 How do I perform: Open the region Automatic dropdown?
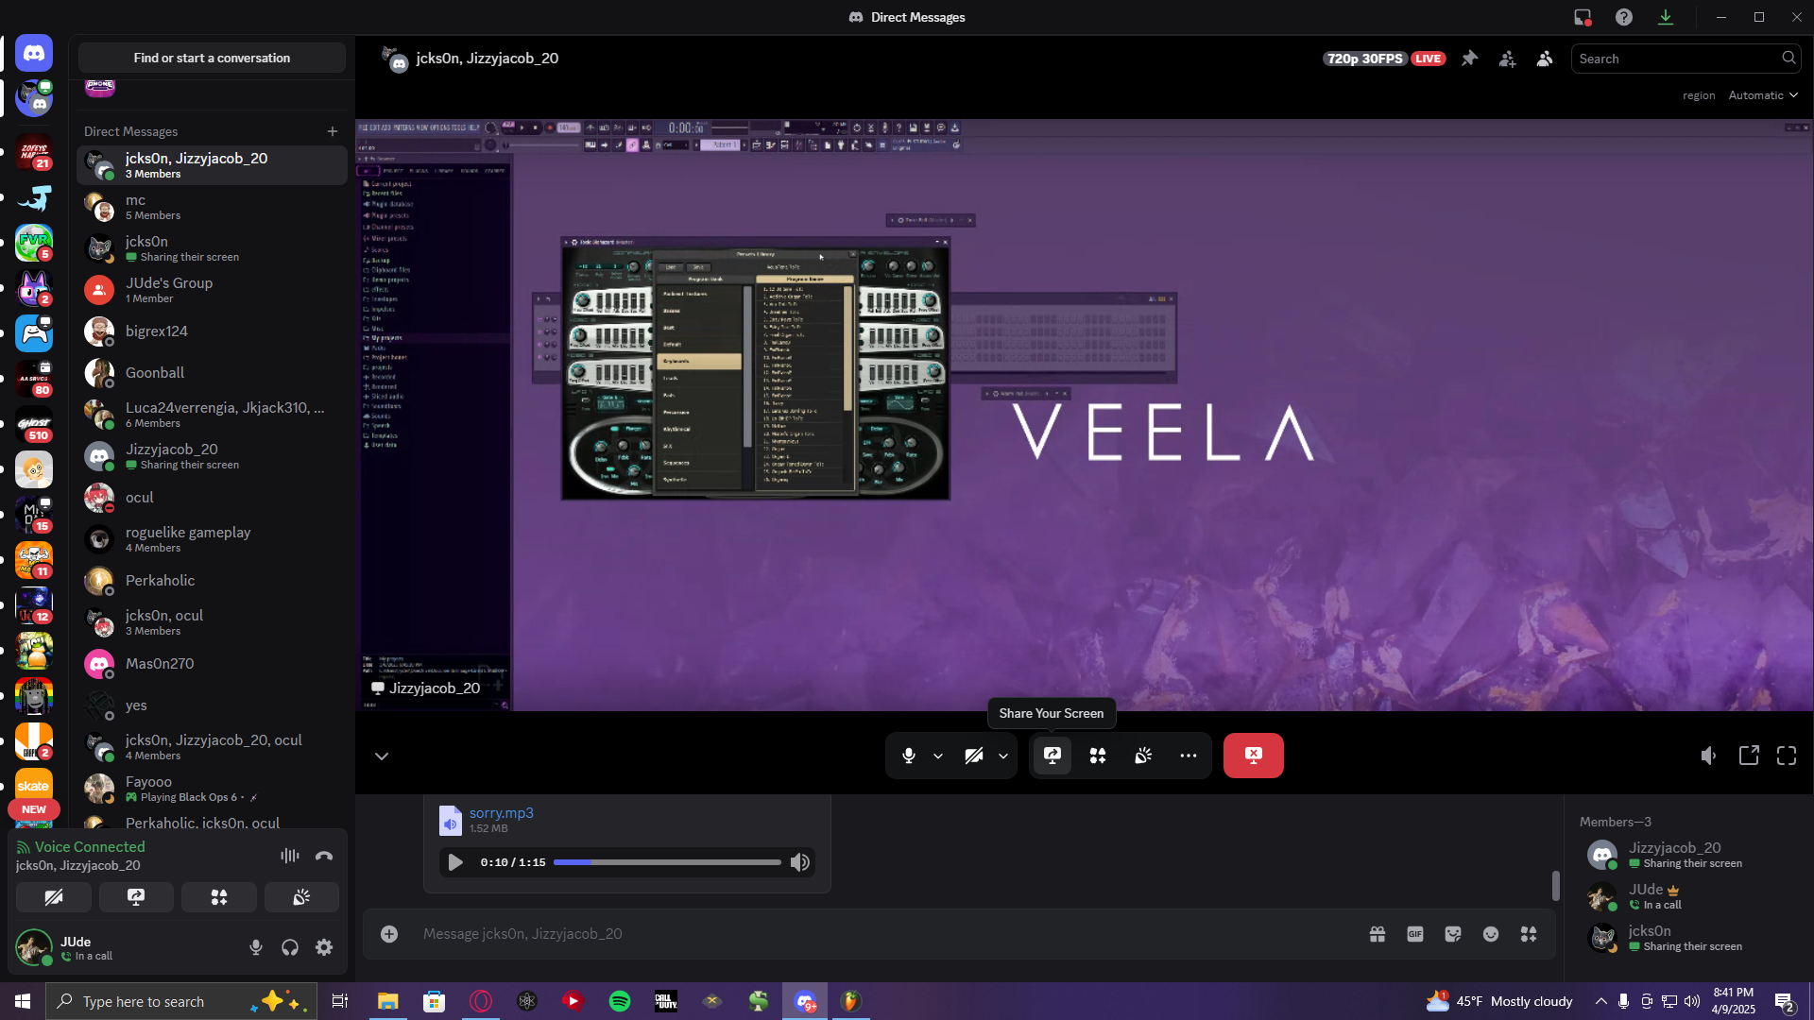pos(1763,95)
